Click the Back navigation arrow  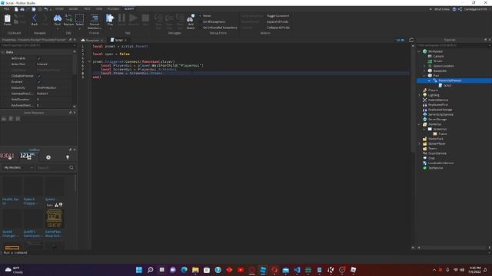pyautogui.click(x=35, y=18)
